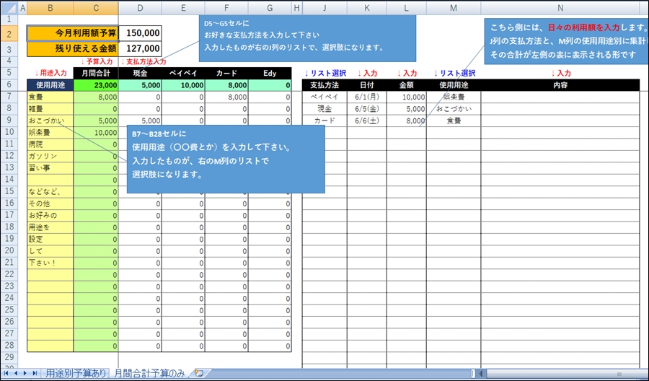The width and height of the screenshot is (649, 381).
Task: Click the 150,000 budget cell
Action: pos(140,33)
